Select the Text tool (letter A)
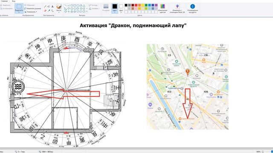 52,6
